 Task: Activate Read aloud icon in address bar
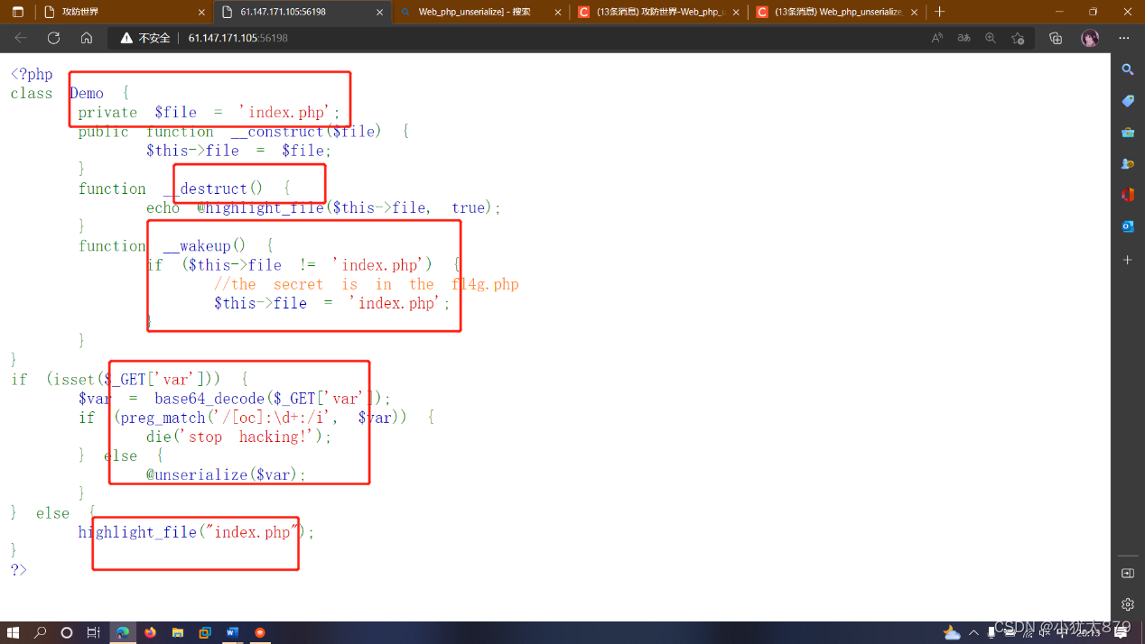tap(937, 38)
